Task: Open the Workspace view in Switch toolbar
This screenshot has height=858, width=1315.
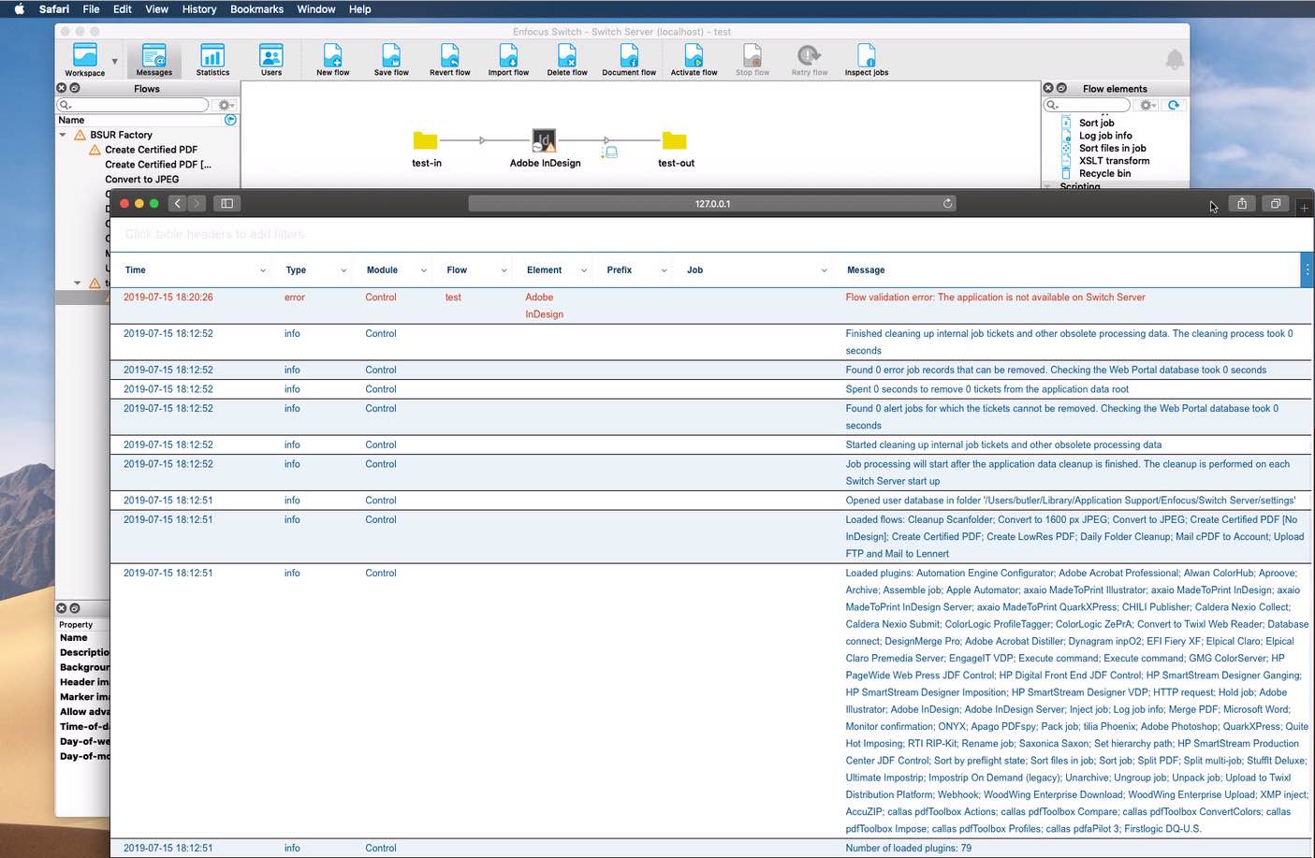Action: coord(84,59)
